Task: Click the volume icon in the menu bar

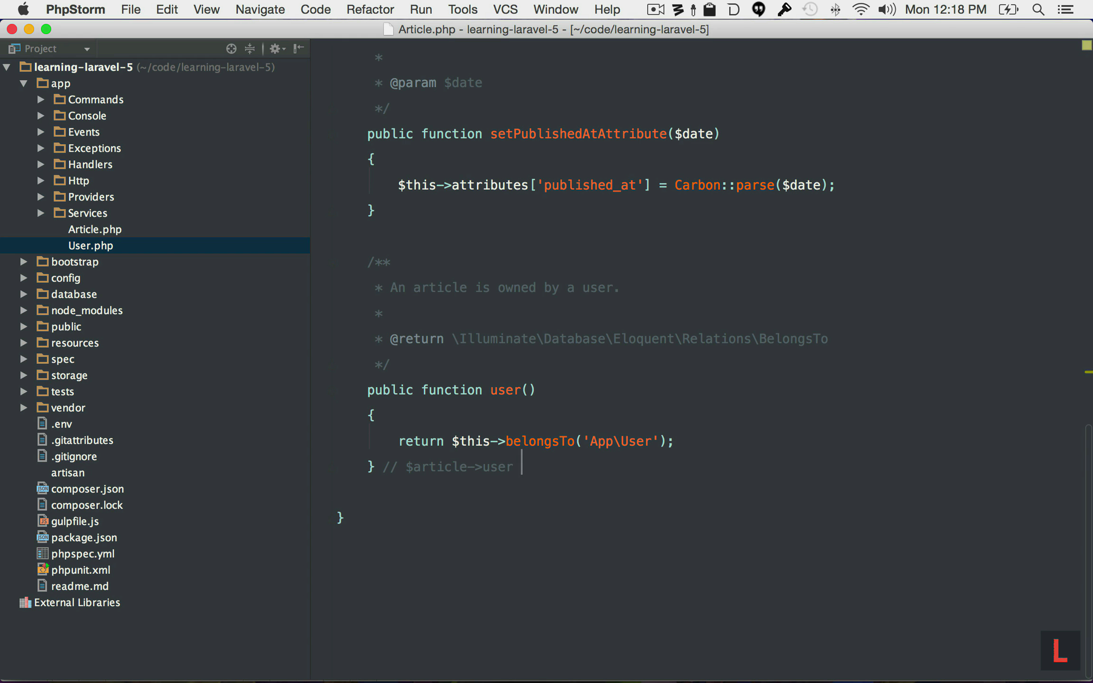Action: click(886, 9)
